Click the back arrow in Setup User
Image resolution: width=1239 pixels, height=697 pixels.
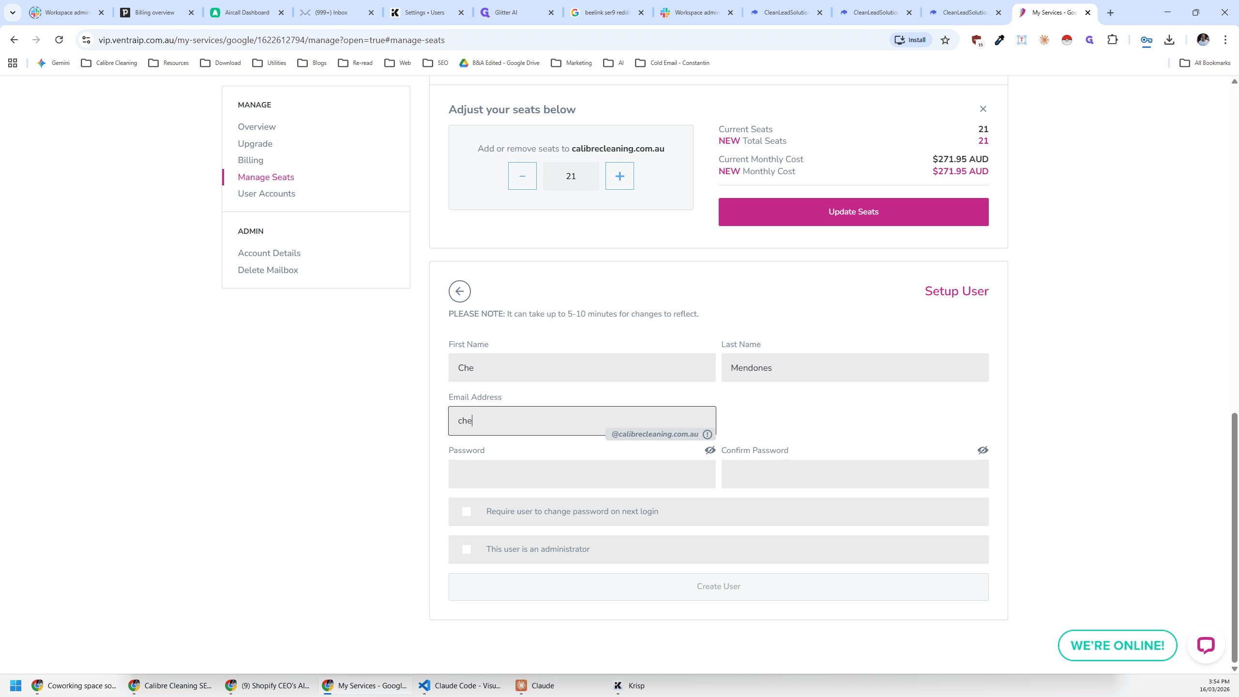(459, 291)
